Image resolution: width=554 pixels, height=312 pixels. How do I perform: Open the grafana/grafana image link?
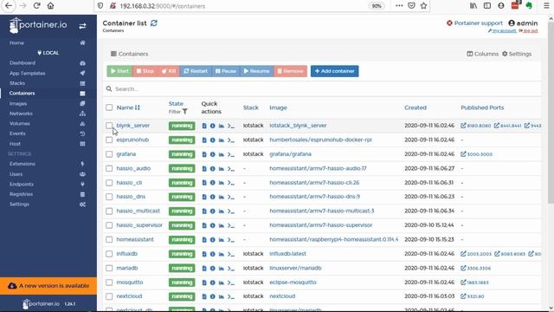tap(291, 154)
